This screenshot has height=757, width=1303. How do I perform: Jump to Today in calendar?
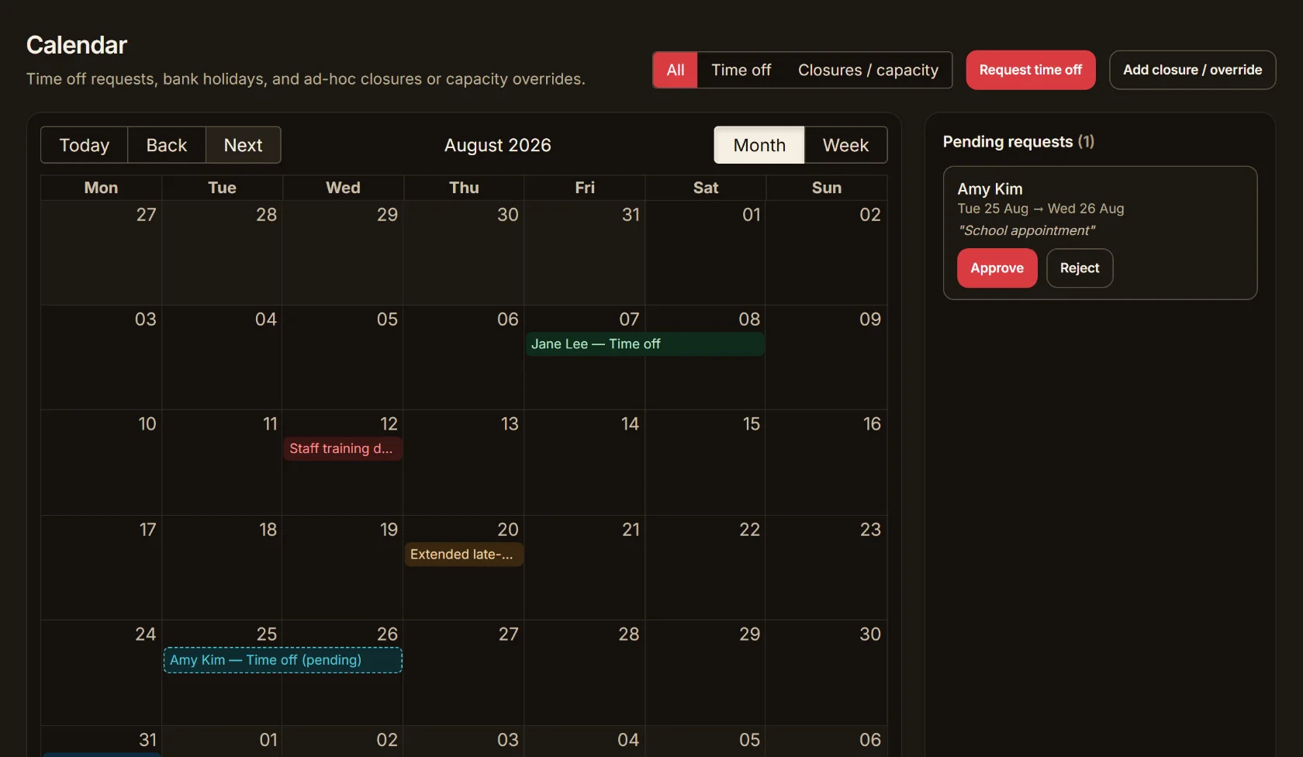click(85, 145)
